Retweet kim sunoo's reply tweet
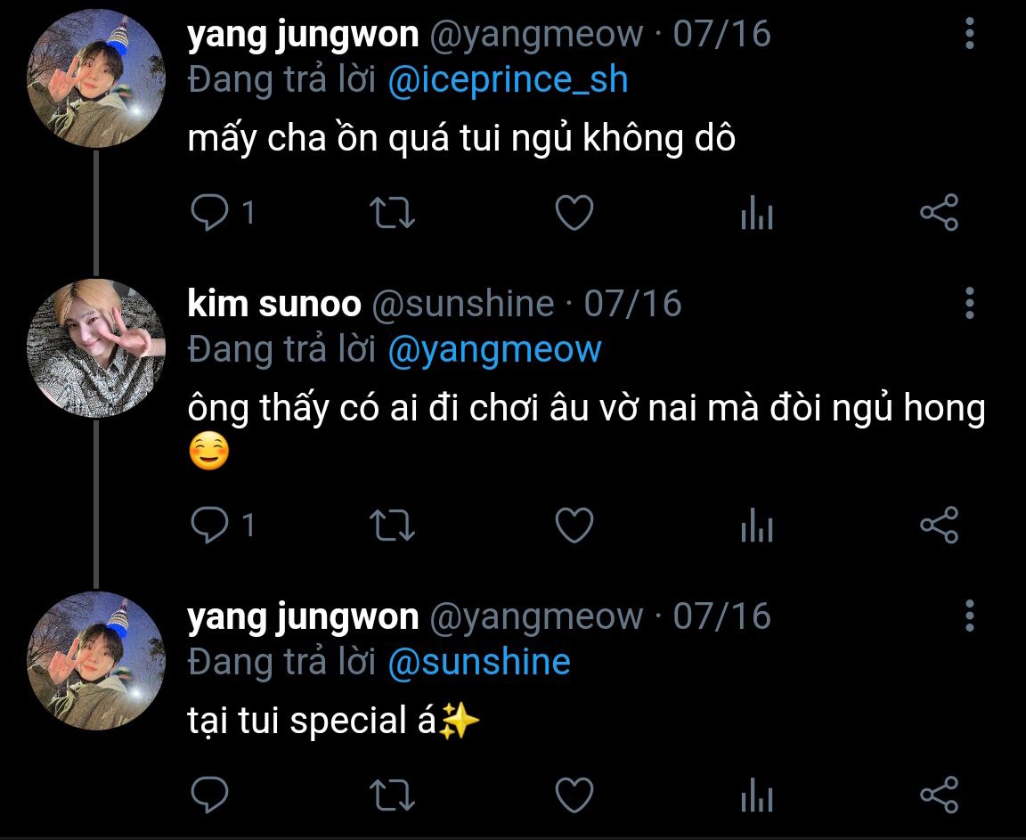This screenshot has width=1026, height=840. click(392, 526)
